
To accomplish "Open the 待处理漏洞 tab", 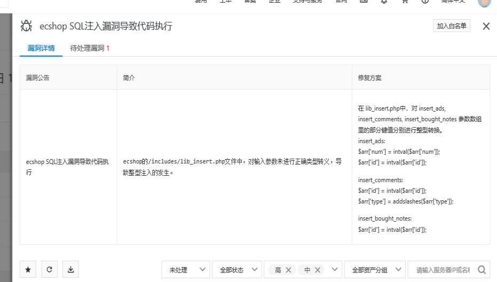I will pyautogui.click(x=90, y=48).
